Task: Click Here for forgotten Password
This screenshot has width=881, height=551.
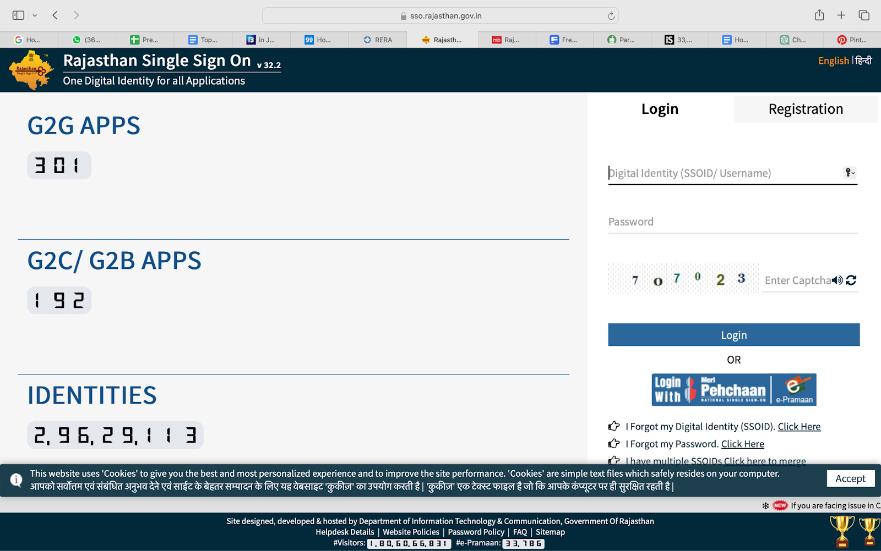Action: tap(743, 444)
